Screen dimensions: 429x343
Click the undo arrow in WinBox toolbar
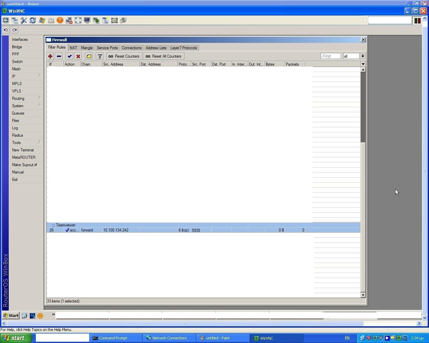point(6,30)
